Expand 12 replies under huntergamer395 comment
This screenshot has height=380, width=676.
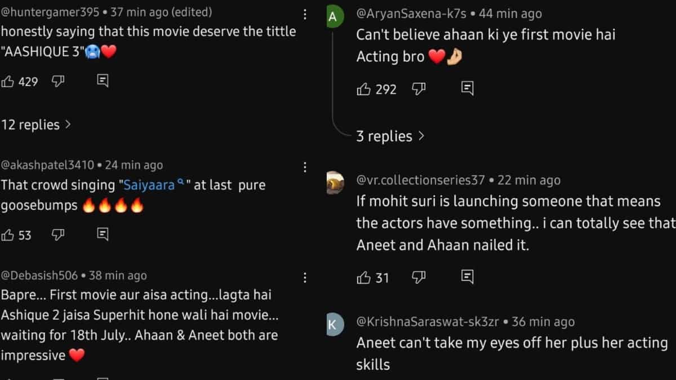coord(36,125)
